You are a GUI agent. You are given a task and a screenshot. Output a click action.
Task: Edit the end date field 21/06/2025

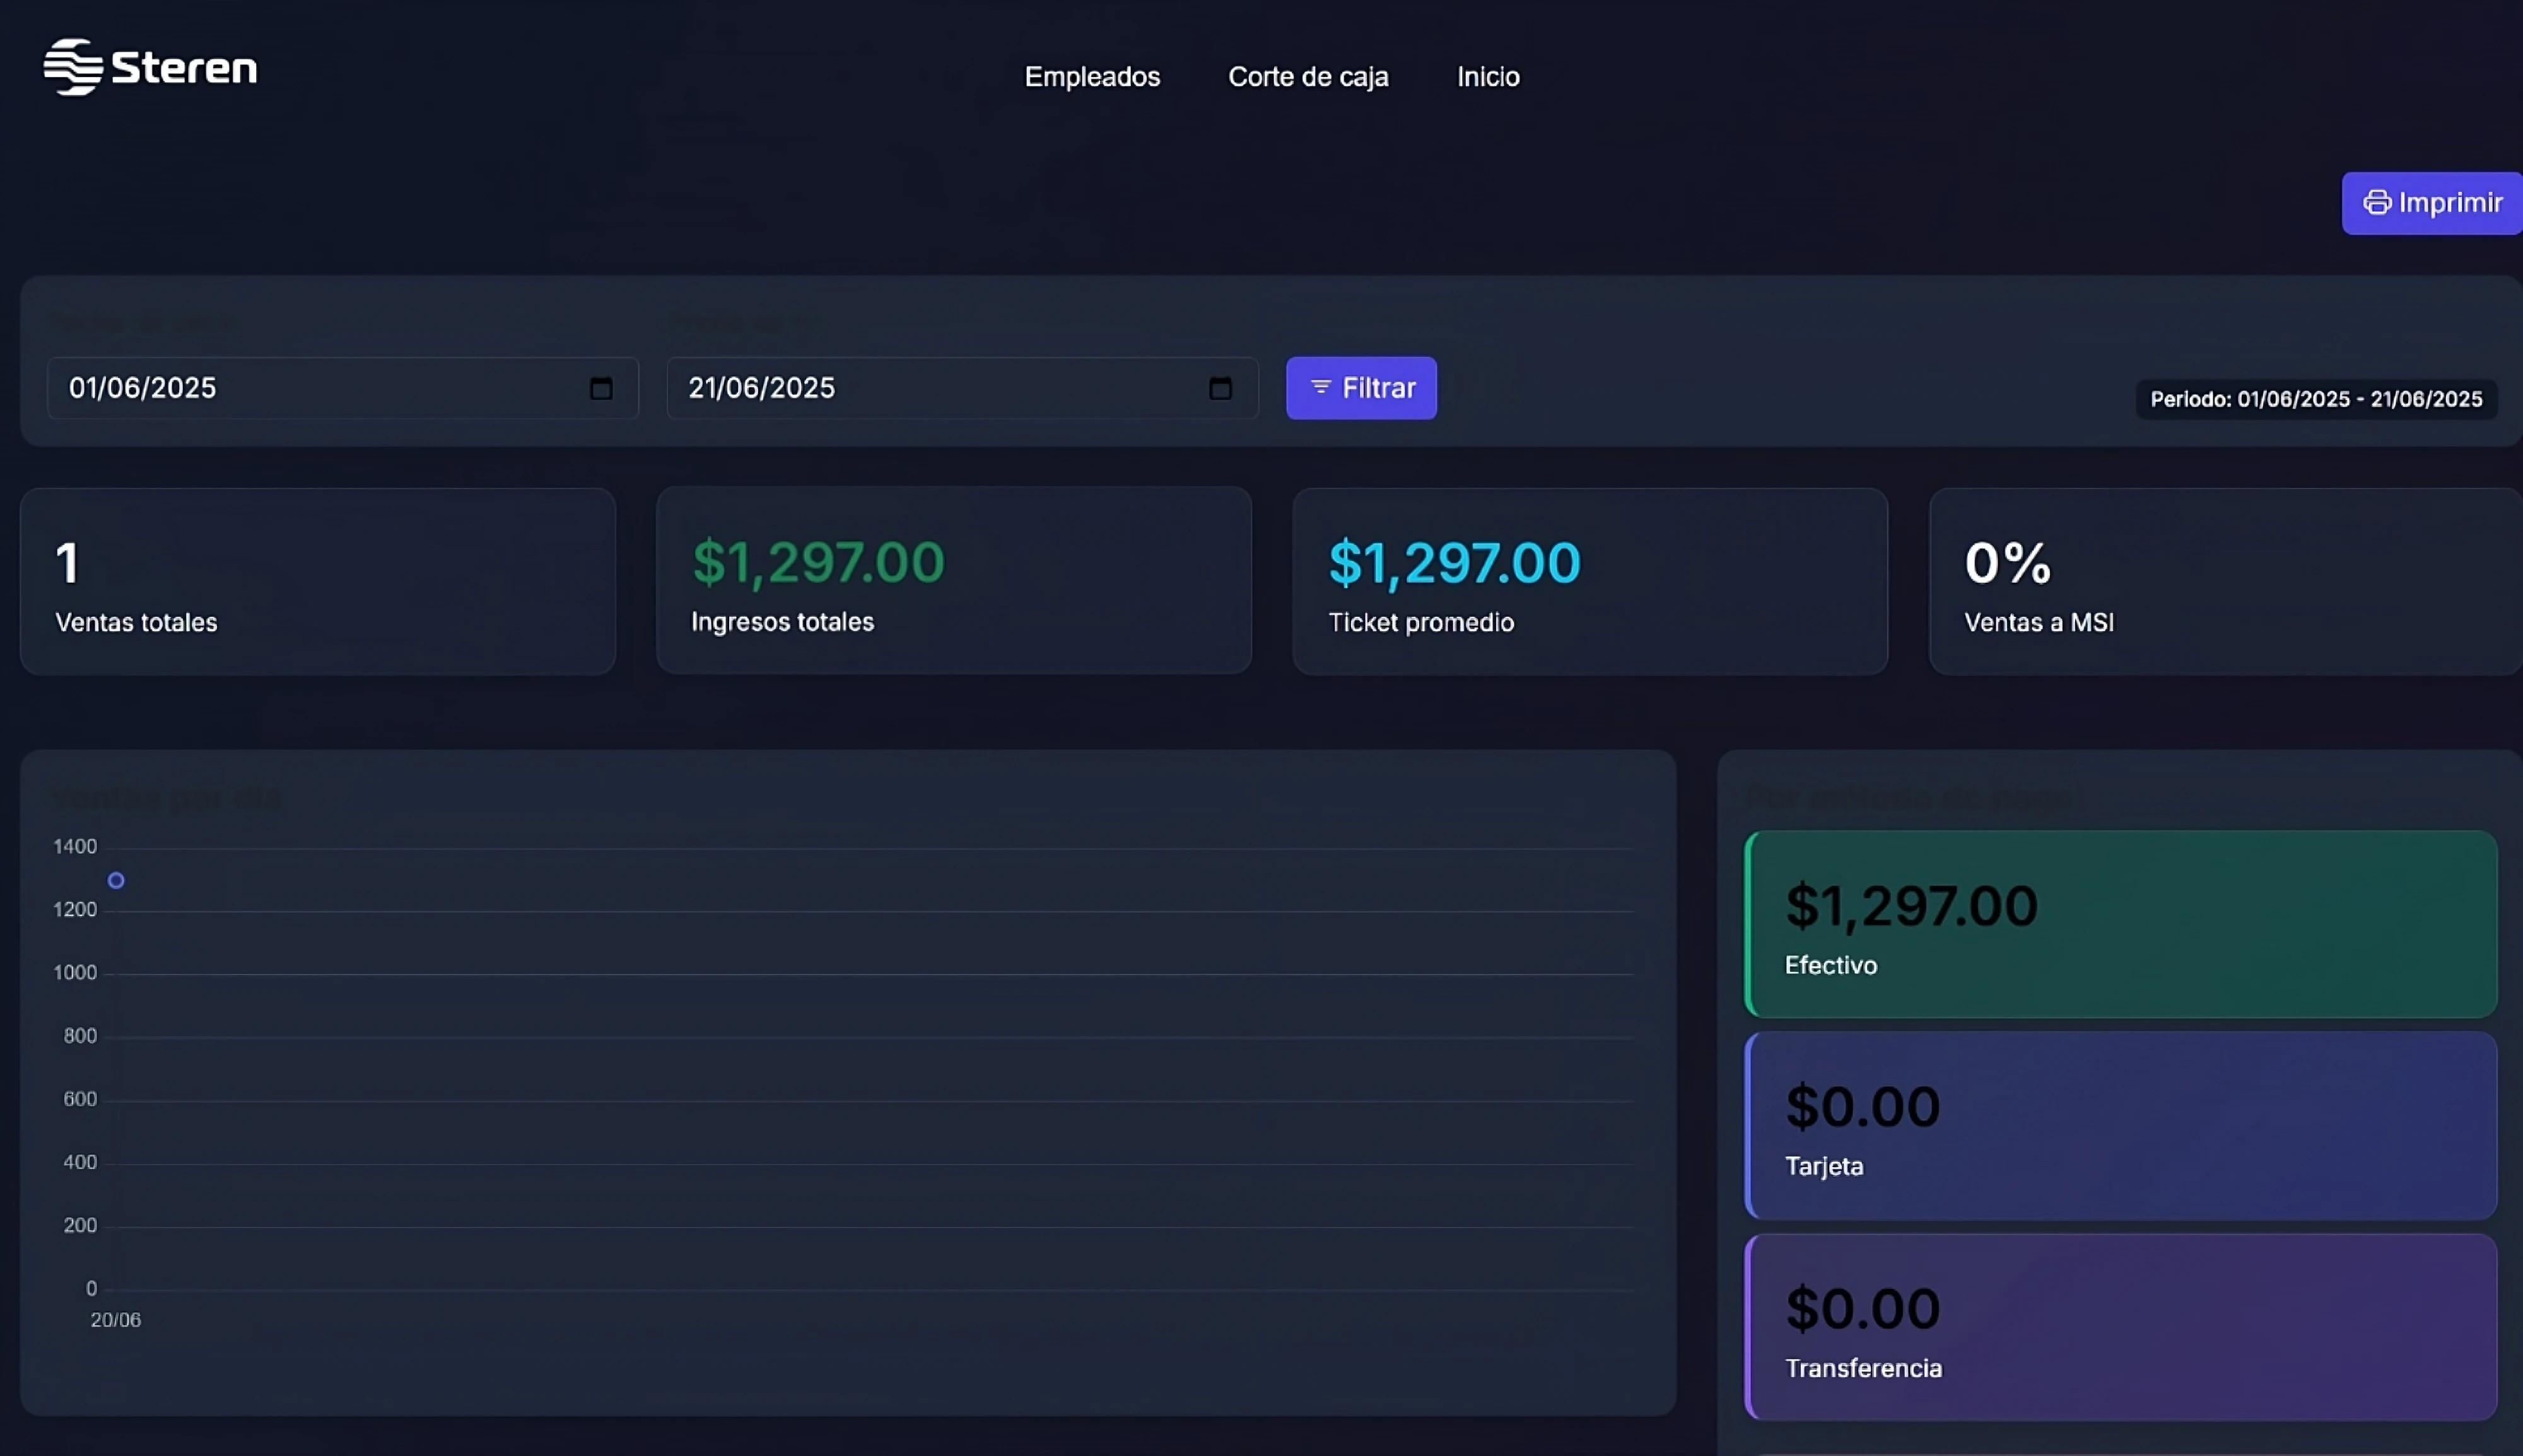[963, 388]
